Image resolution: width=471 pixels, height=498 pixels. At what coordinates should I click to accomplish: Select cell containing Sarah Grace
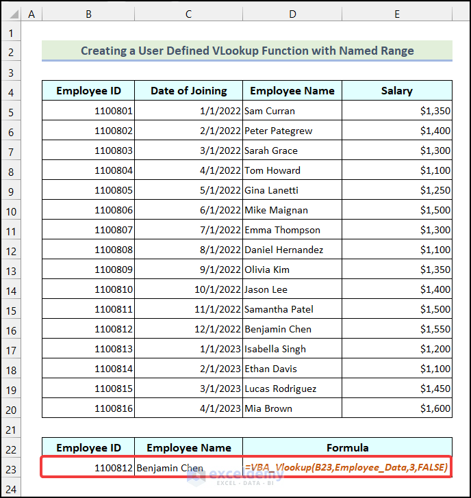(x=292, y=150)
